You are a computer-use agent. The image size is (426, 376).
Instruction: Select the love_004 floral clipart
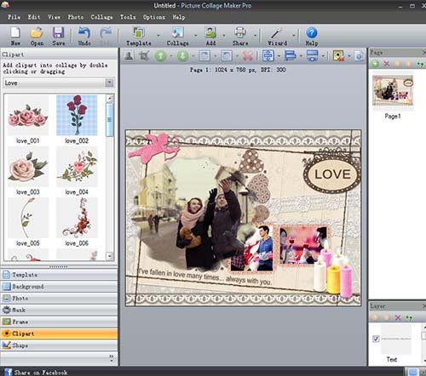coord(77,167)
